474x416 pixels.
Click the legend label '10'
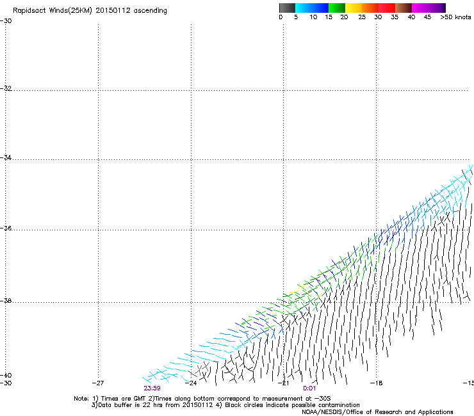(x=313, y=17)
